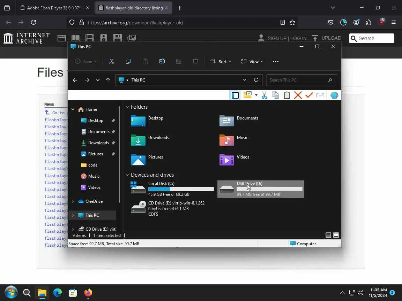Viewport: 402px width, 301px height.
Task: Expand address bar history dropdown
Action: click(245, 80)
